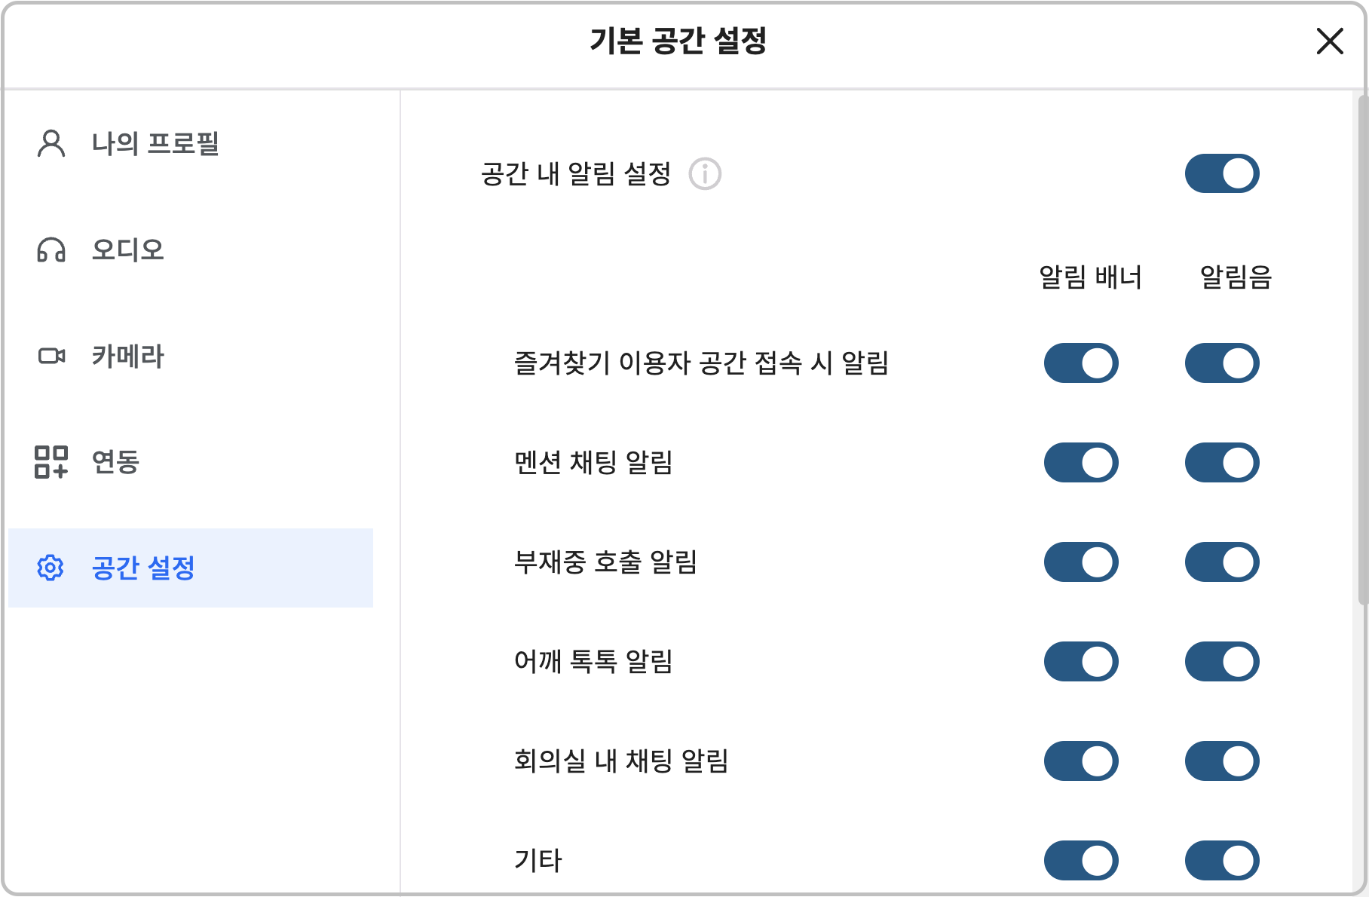
Task: Disable banner for 즐겨찾기 이용자 공간 접속 알림
Action: pyautogui.click(x=1080, y=363)
